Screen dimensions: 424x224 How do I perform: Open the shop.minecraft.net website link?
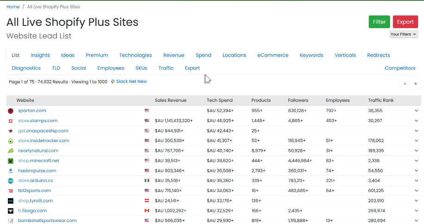click(x=38, y=161)
